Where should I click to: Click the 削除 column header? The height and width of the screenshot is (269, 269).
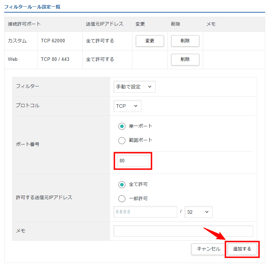(175, 24)
